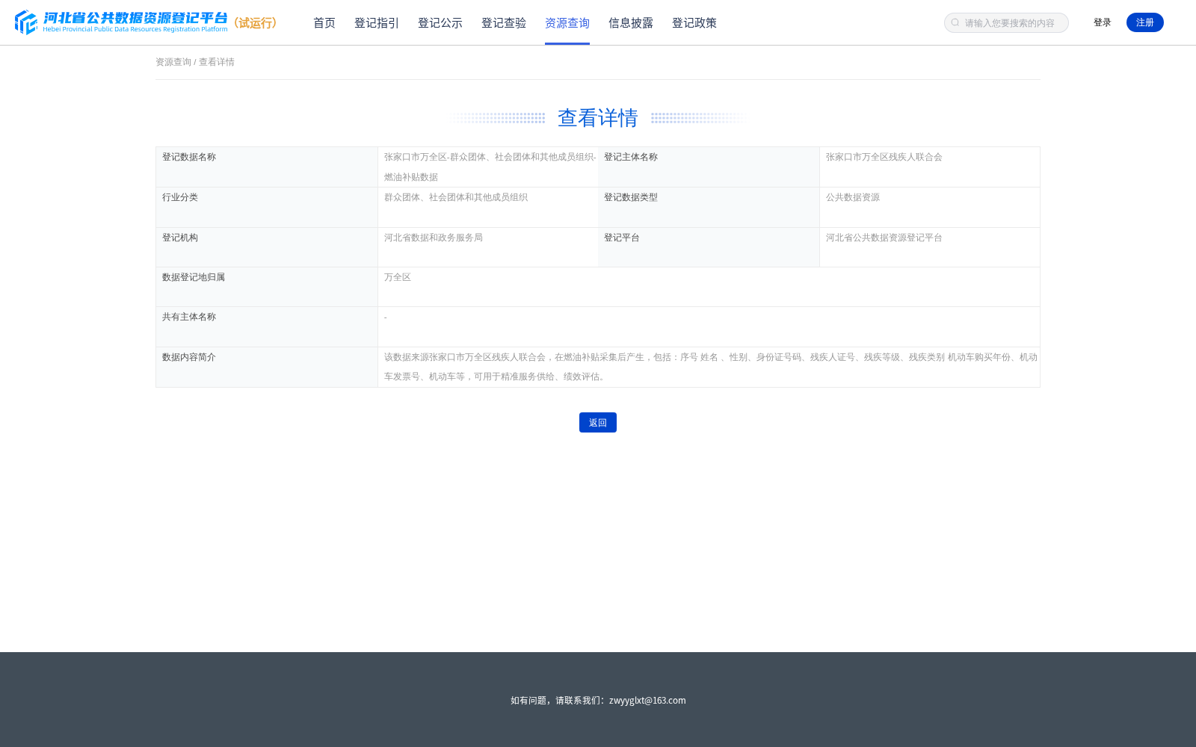The height and width of the screenshot is (747, 1196).
Task: Click the 河北省公共数据资源登记平台 title text
Action: [x=135, y=18]
